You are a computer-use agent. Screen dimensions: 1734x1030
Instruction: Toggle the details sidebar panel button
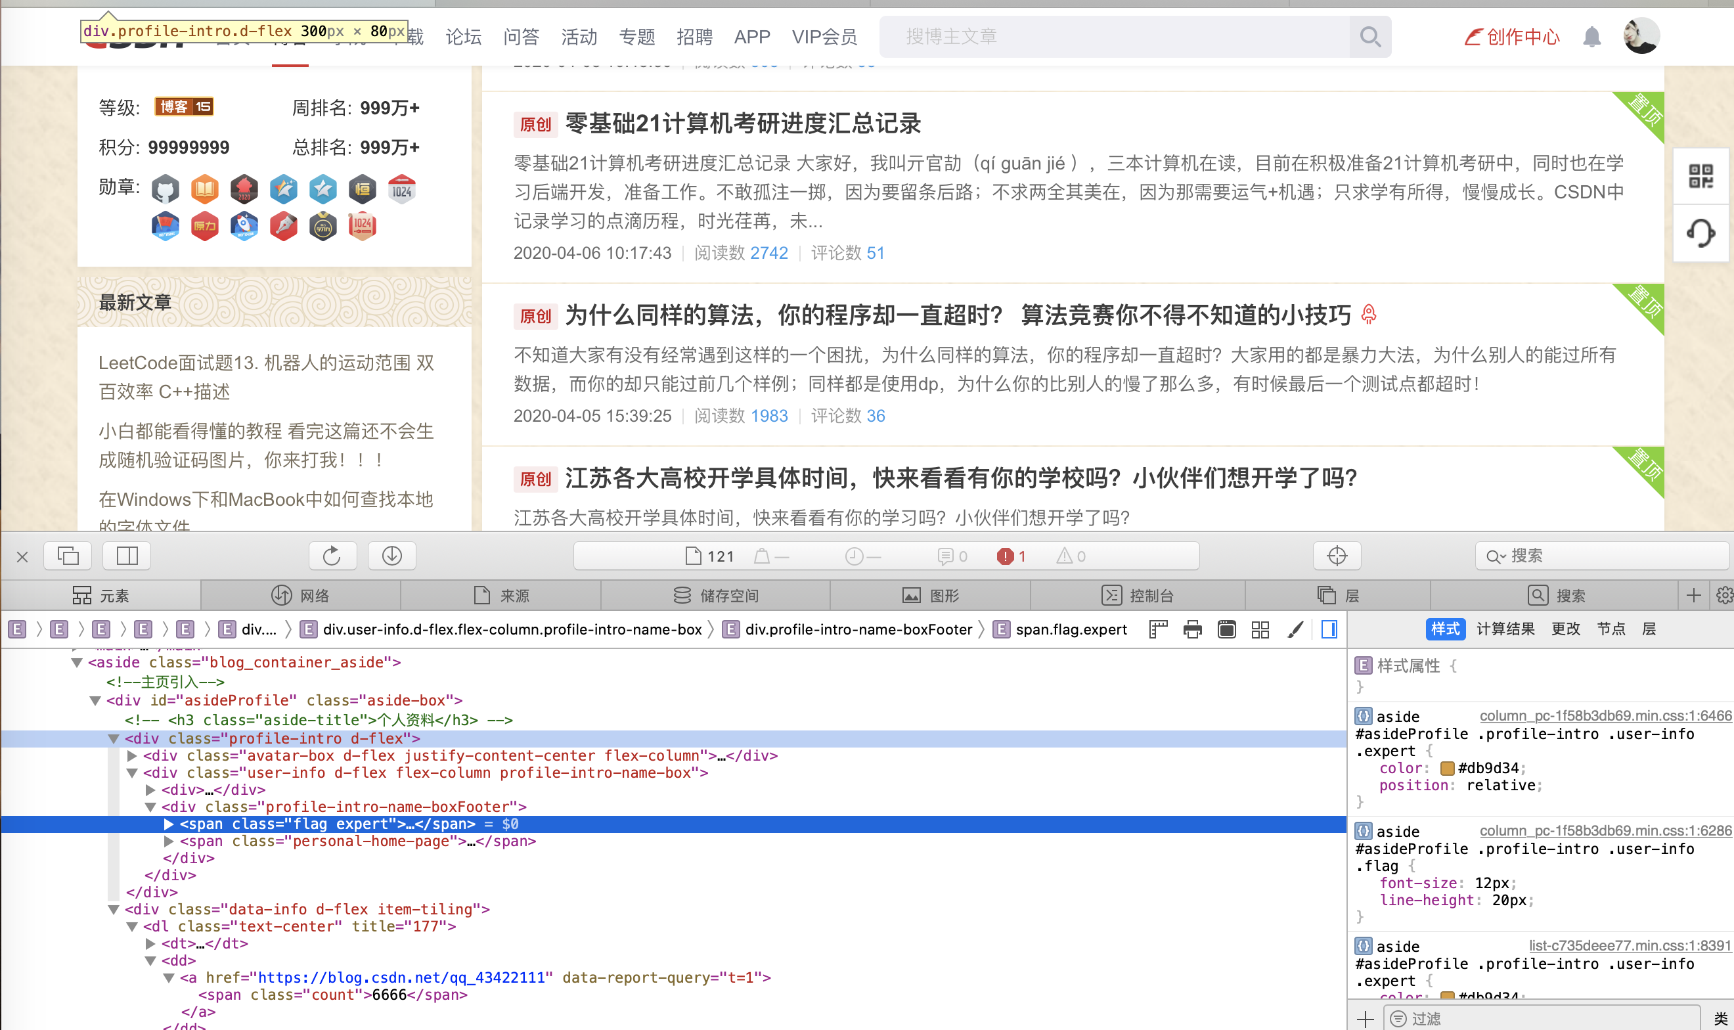pos(1329,629)
